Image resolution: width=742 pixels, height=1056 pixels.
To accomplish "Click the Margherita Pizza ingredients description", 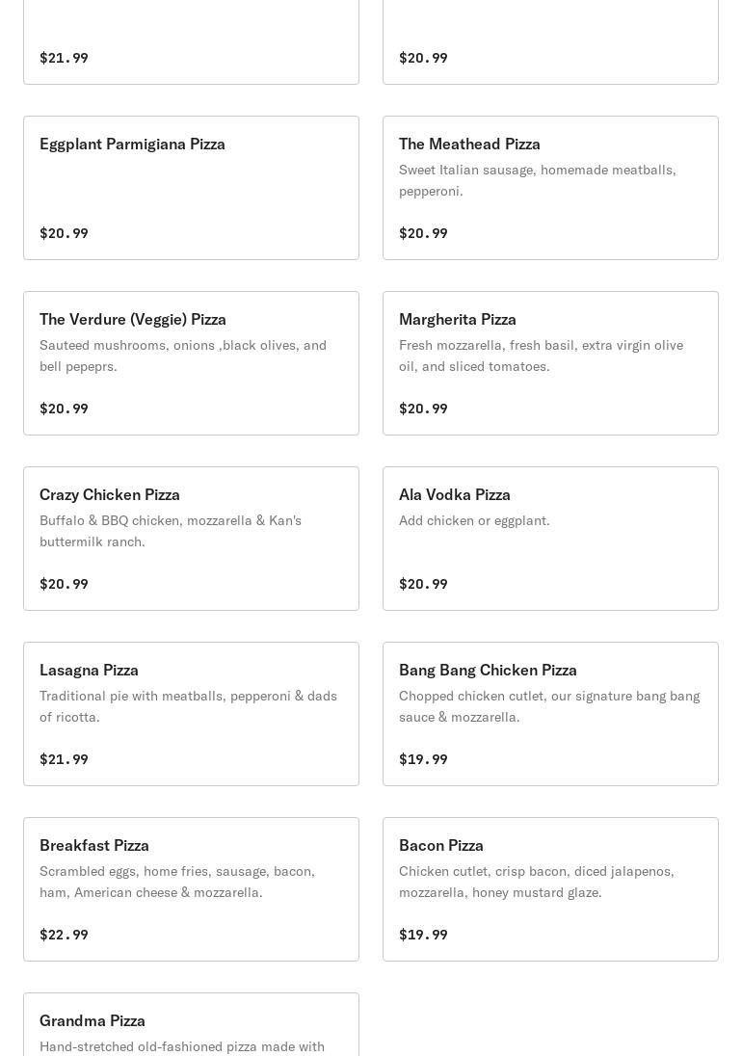I will click(x=541, y=356).
